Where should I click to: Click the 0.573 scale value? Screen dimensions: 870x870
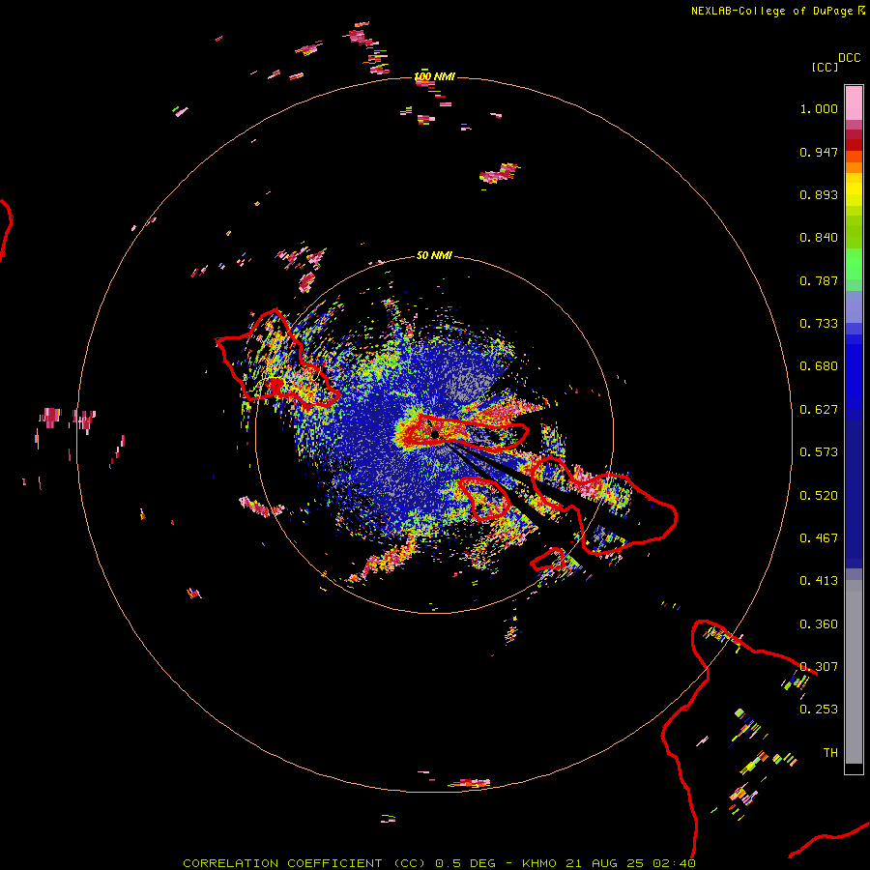click(x=819, y=452)
